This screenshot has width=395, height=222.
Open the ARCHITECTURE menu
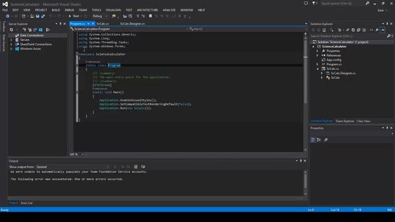tap(148, 10)
